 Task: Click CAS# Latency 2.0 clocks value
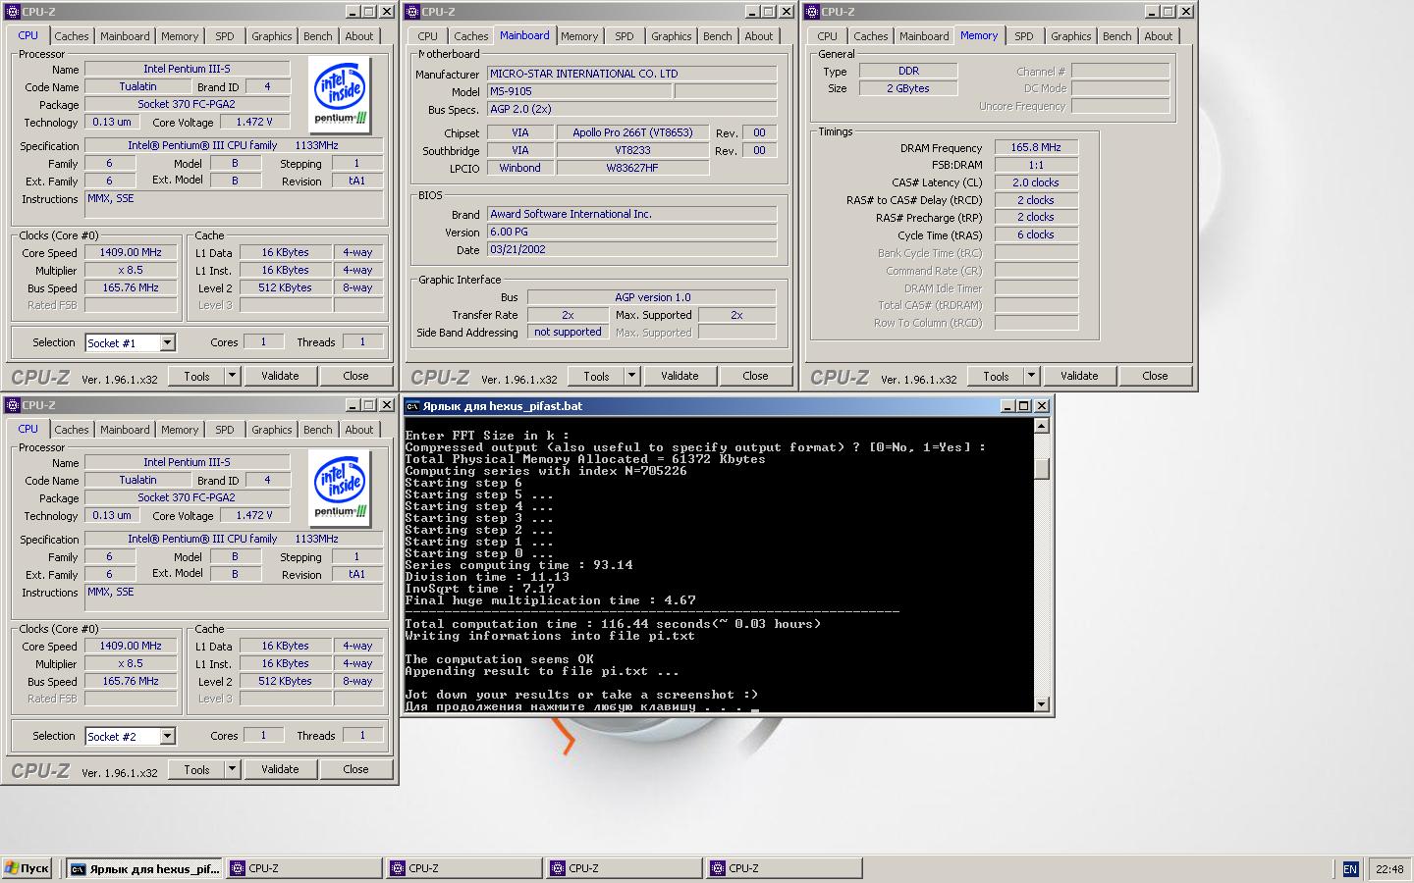[x=1036, y=182]
